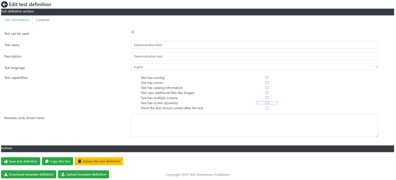Click download icon on Download template definition
This screenshot has height=180, width=396.
pyautogui.click(x=6, y=174)
